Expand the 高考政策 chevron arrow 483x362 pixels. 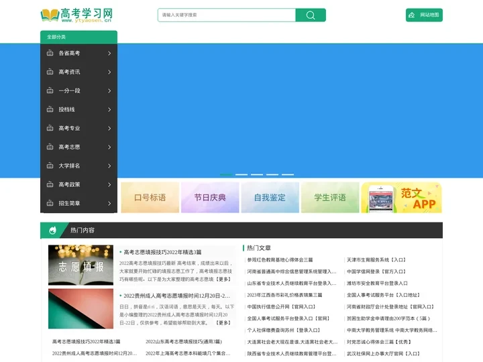[109, 185]
